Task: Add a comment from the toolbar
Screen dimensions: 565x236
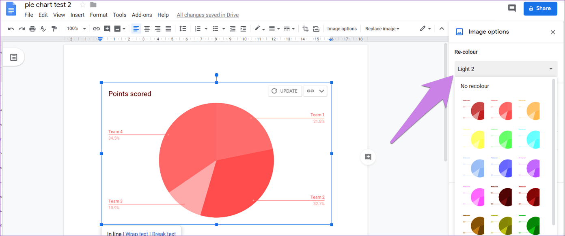Action: click(x=107, y=29)
